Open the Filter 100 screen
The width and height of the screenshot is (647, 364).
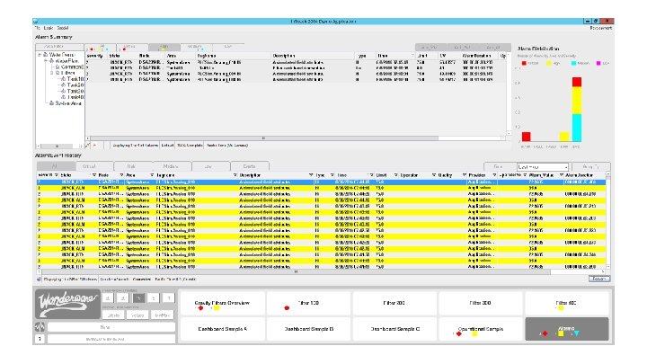pos(307,304)
